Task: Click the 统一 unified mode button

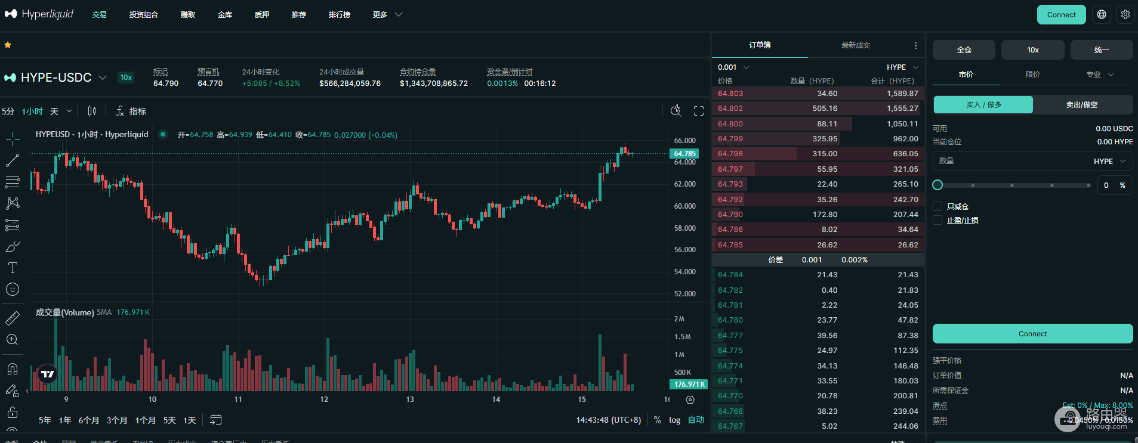Action: tap(1102, 49)
